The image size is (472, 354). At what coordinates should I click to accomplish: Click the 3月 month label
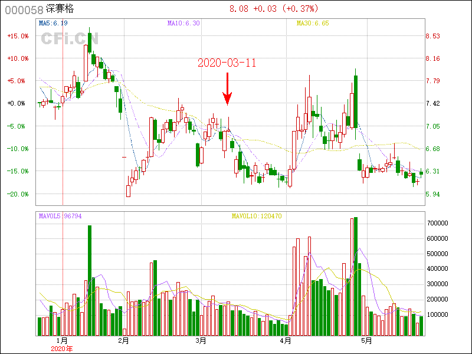point(201,341)
